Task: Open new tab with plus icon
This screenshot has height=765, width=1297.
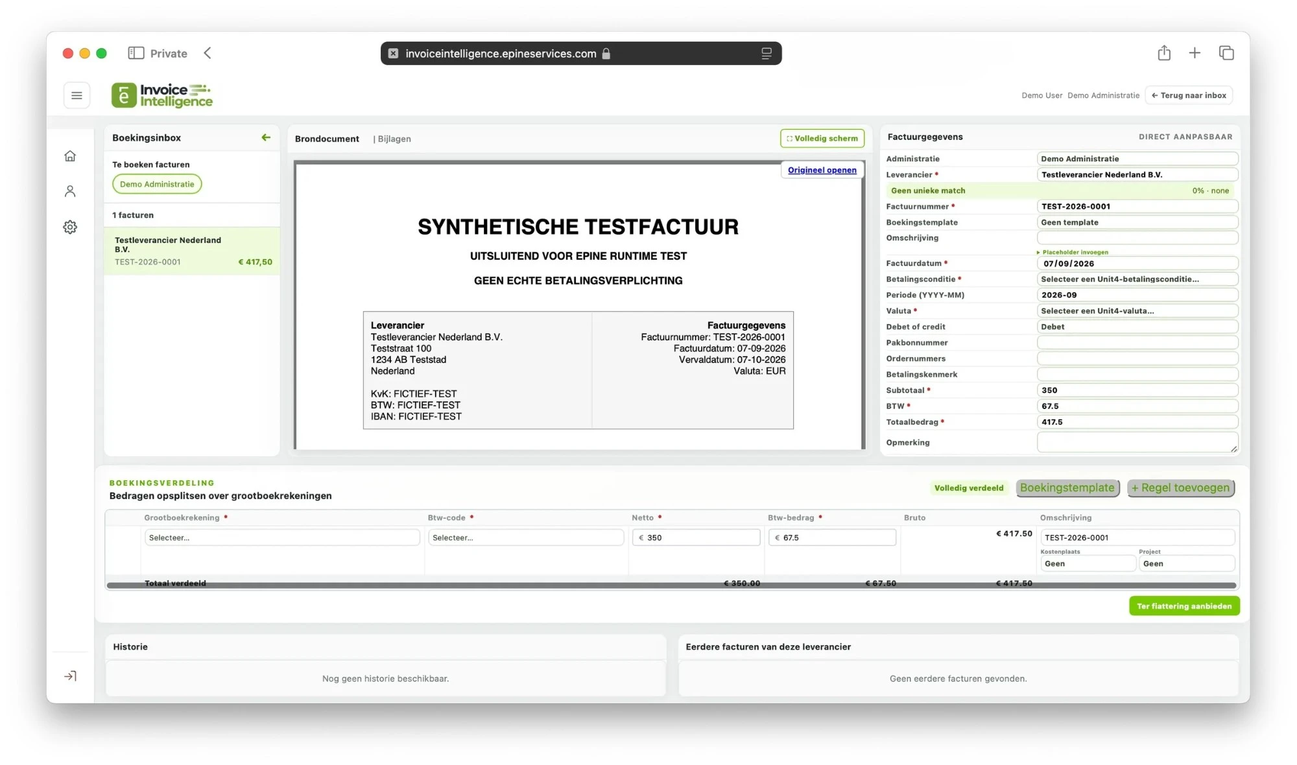Action: coord(1195,53)
